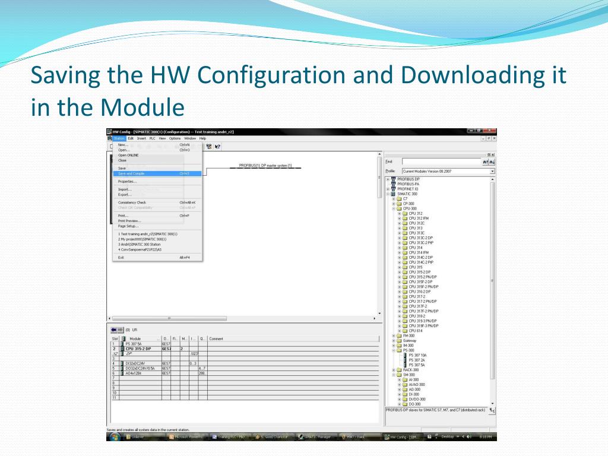The width and height of the screenshot is (608, 456).
Task: Select CPU 315-2 DP row in rack table
Action: pyautogui.click(x=138, y=349)
